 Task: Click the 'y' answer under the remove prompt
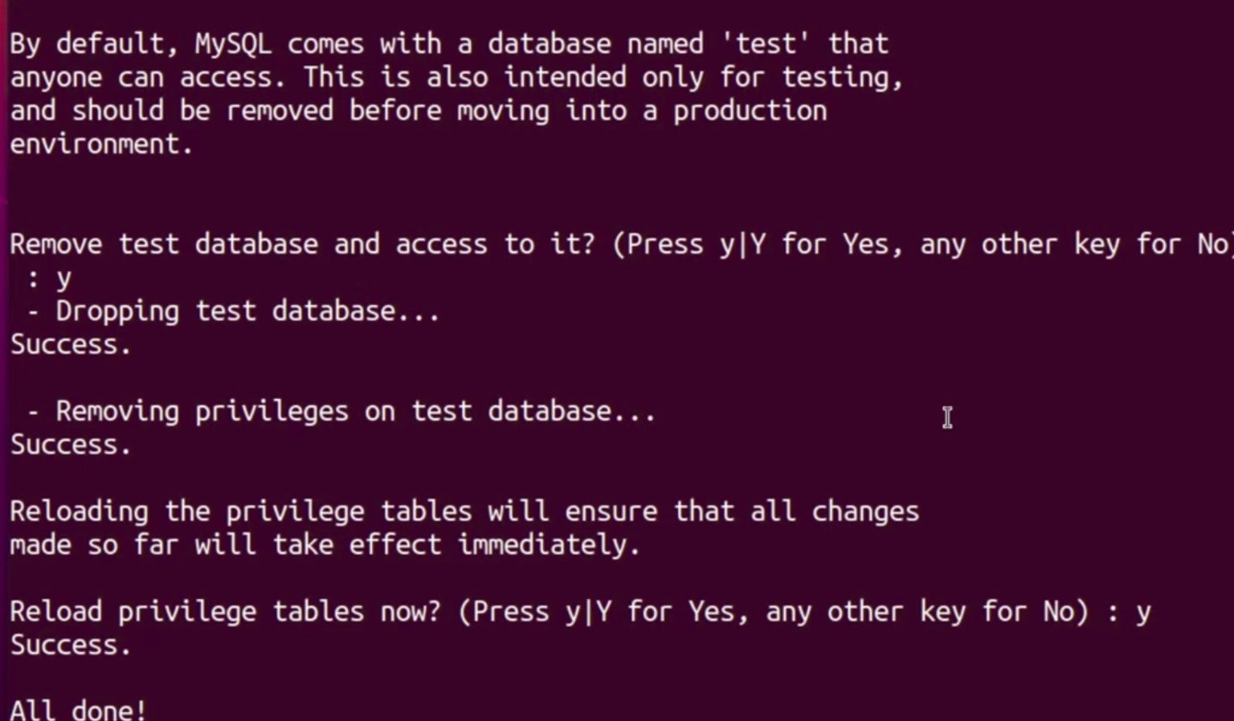63,279
